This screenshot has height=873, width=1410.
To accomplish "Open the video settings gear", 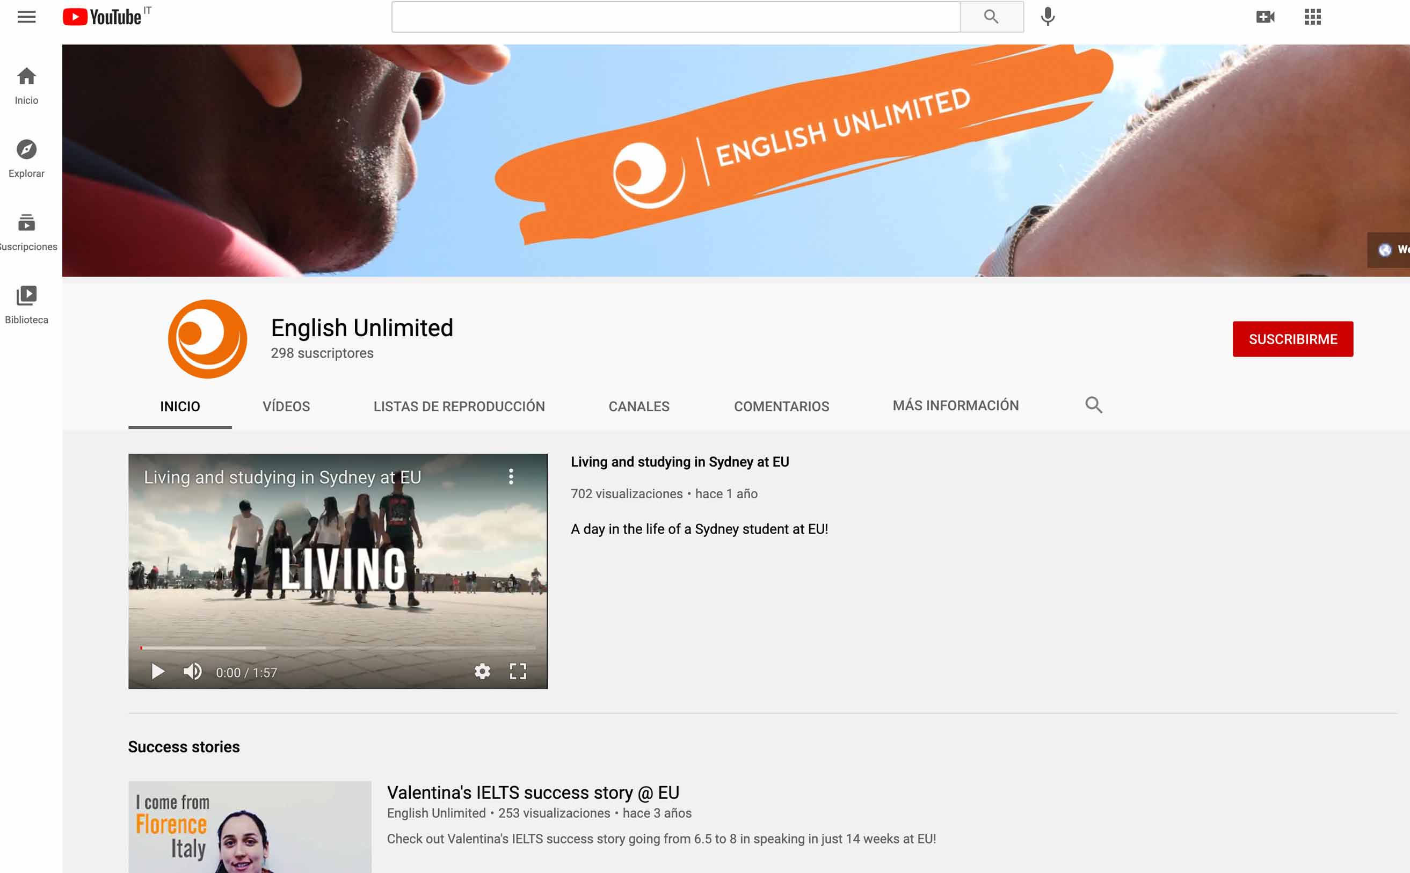I will [x=482, y=672].
